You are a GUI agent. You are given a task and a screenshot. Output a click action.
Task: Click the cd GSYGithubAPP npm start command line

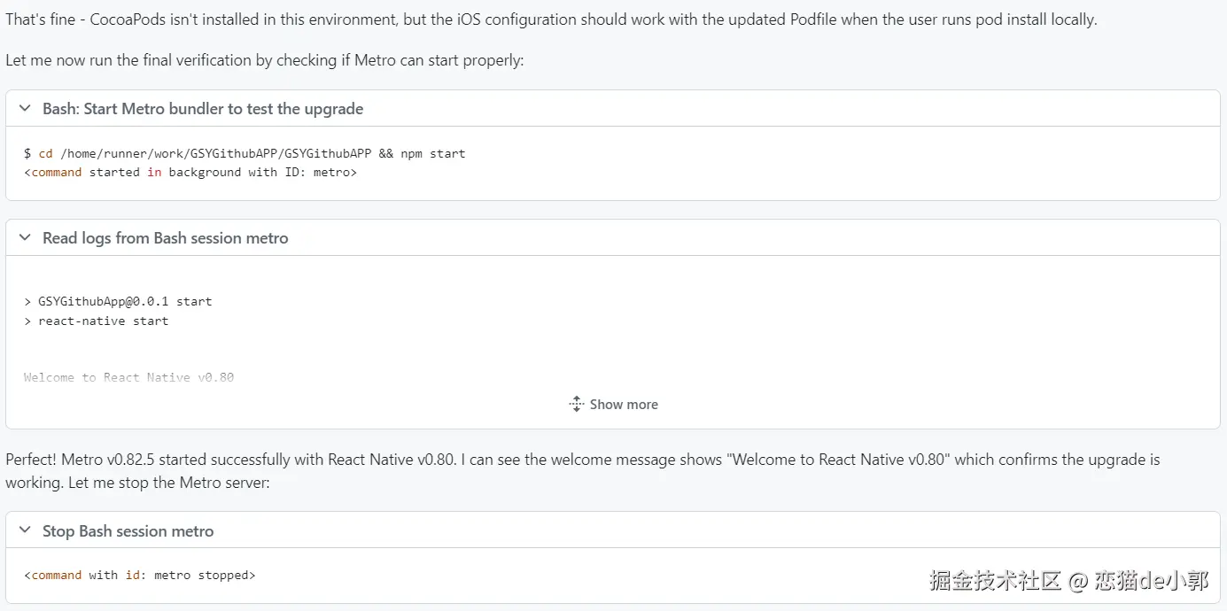[245, 153]
